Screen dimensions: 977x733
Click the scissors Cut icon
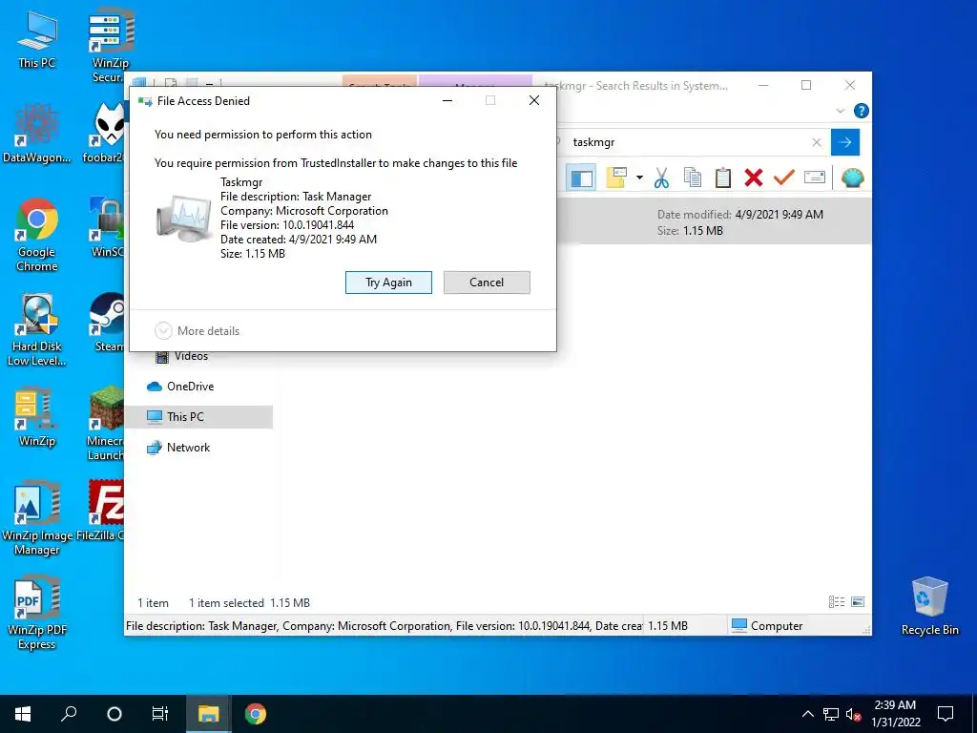[x=662, y=178]
